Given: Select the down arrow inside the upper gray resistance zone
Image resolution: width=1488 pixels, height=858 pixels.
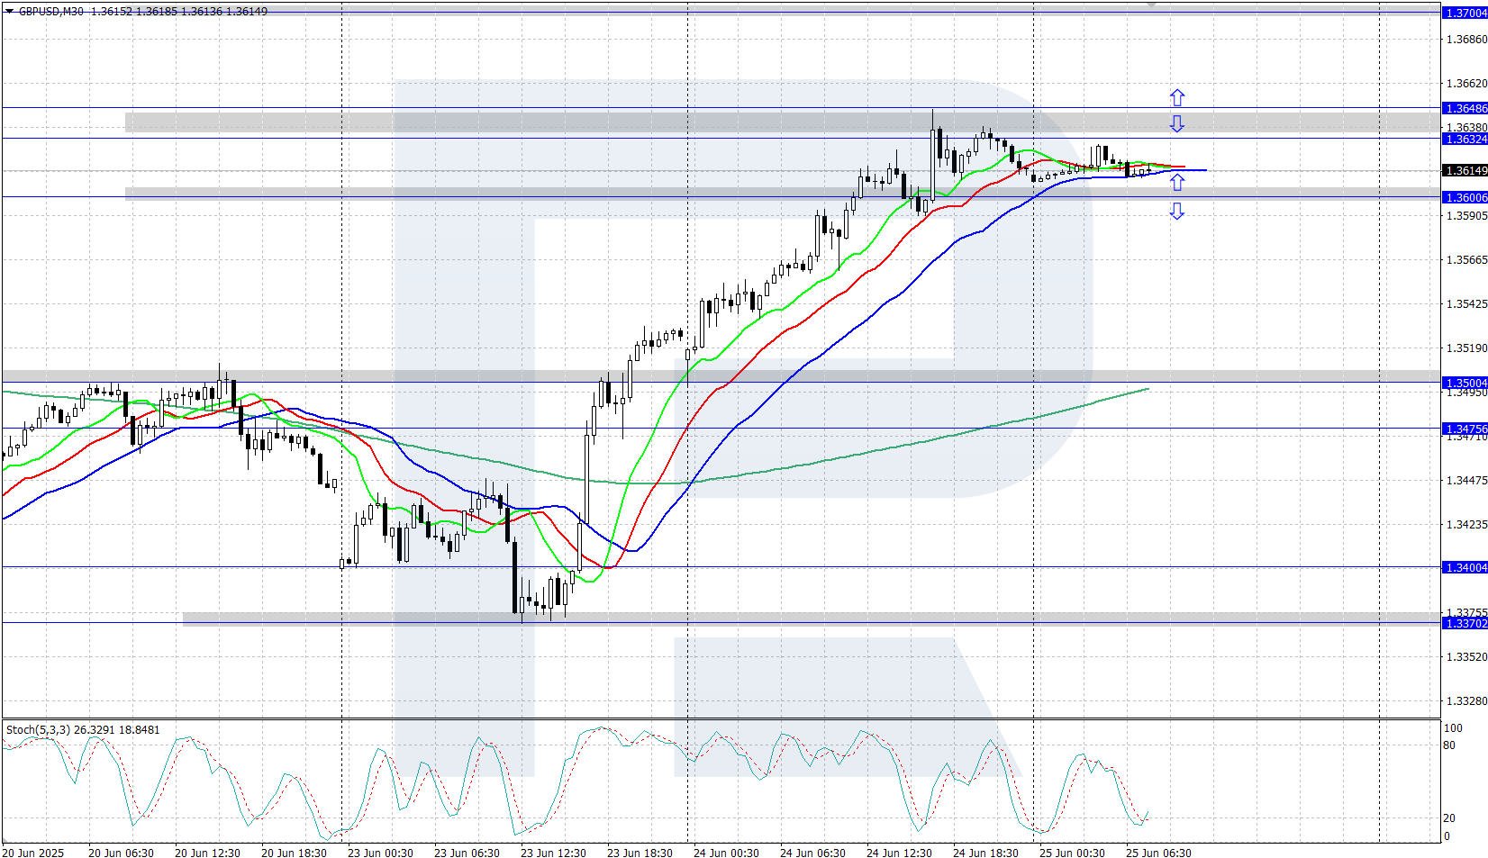Looking at the screenshot, I should (x=1177, y=123).
